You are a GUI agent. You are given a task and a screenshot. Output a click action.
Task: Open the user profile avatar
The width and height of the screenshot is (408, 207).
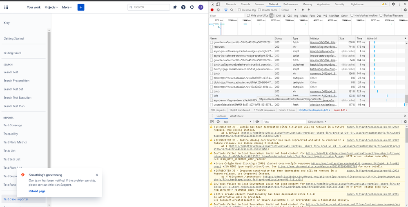pos(201,7)
